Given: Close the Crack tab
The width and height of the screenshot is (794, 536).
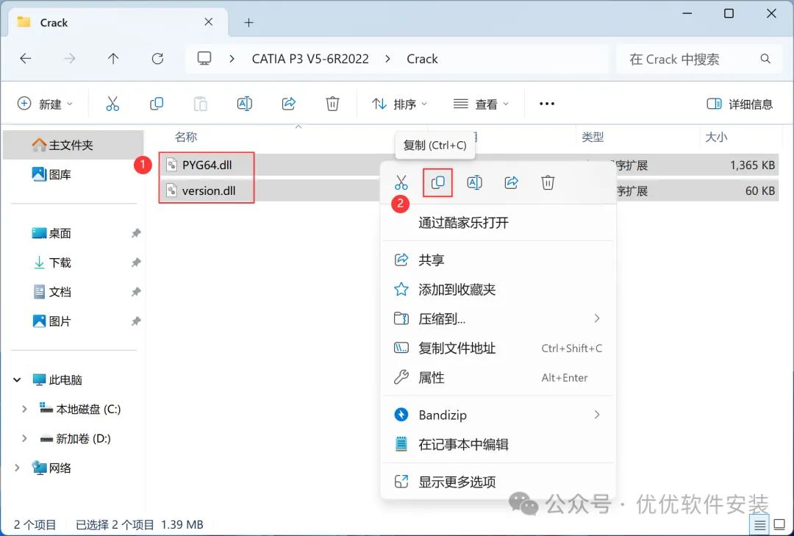Looking at the screenshot, I should pos(209,22).
